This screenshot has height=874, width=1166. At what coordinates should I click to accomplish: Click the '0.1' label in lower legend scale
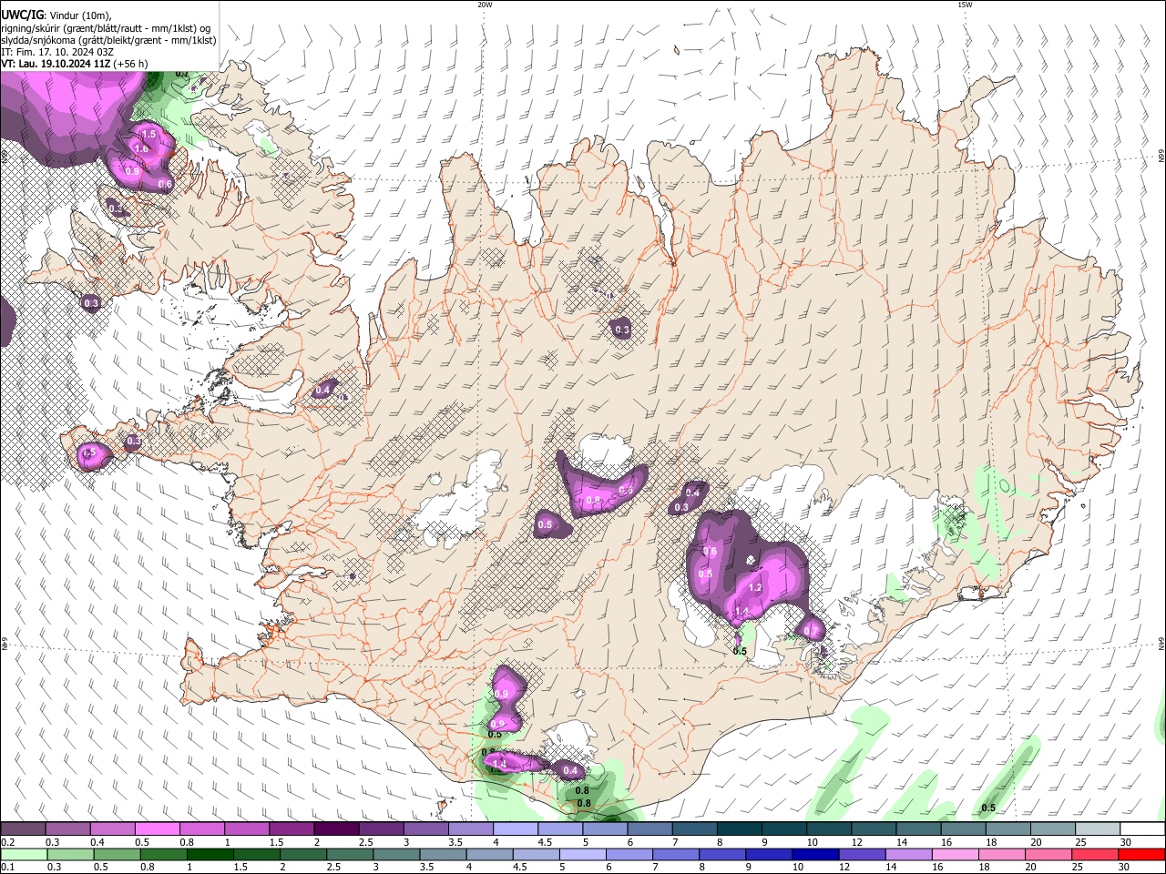pos(9,867)
